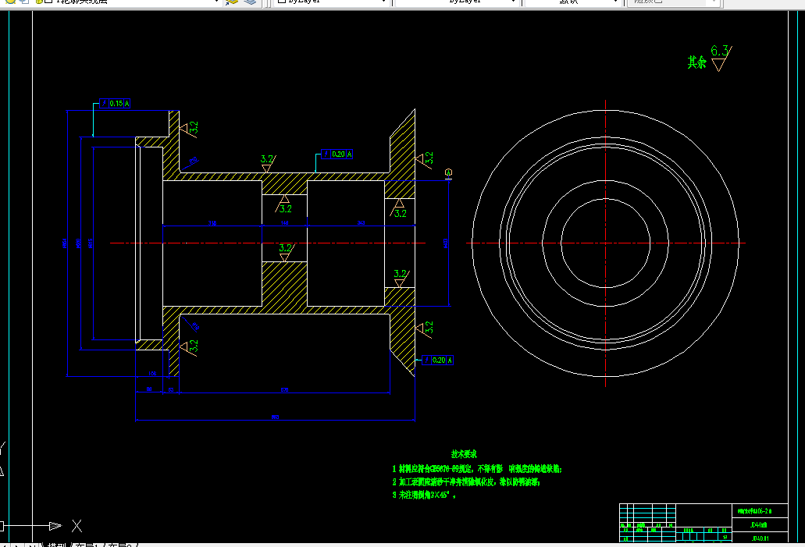Select the UCS X axis label
Viewport: 805px width, 547px height.
click(x=77, y=526)
